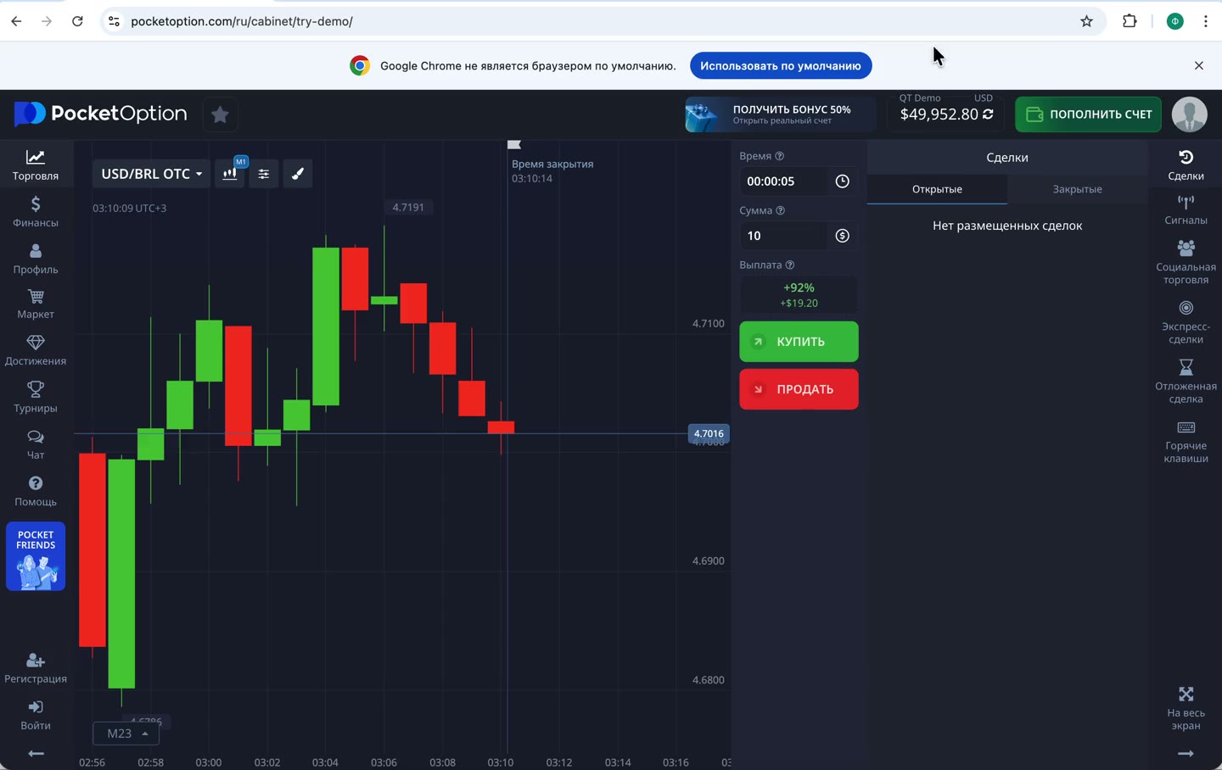Image resolution: width=1222 pixels, height=770 pixels.
Task: Expand USD/BRL OTC asset dropdown
Action: point(151,174)
